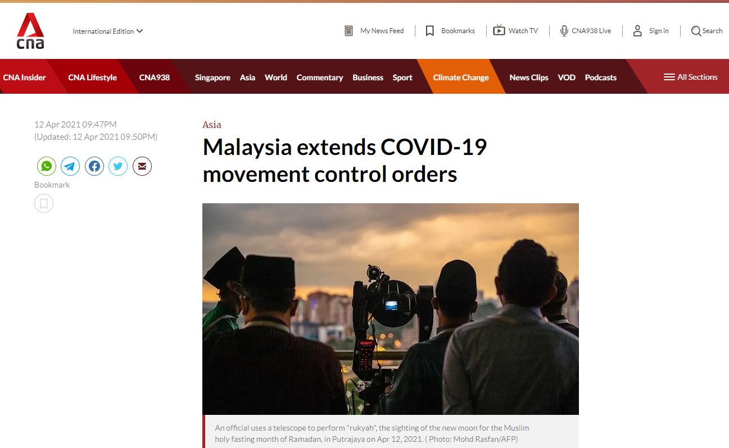This screenshot has width=729, height=448.
Task: Select the Commentary menu item
Action: pos(320,77)
